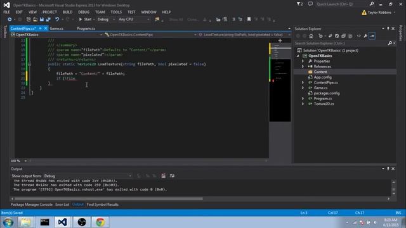Open Chrome from the Windows taskbar

point(100,222)
